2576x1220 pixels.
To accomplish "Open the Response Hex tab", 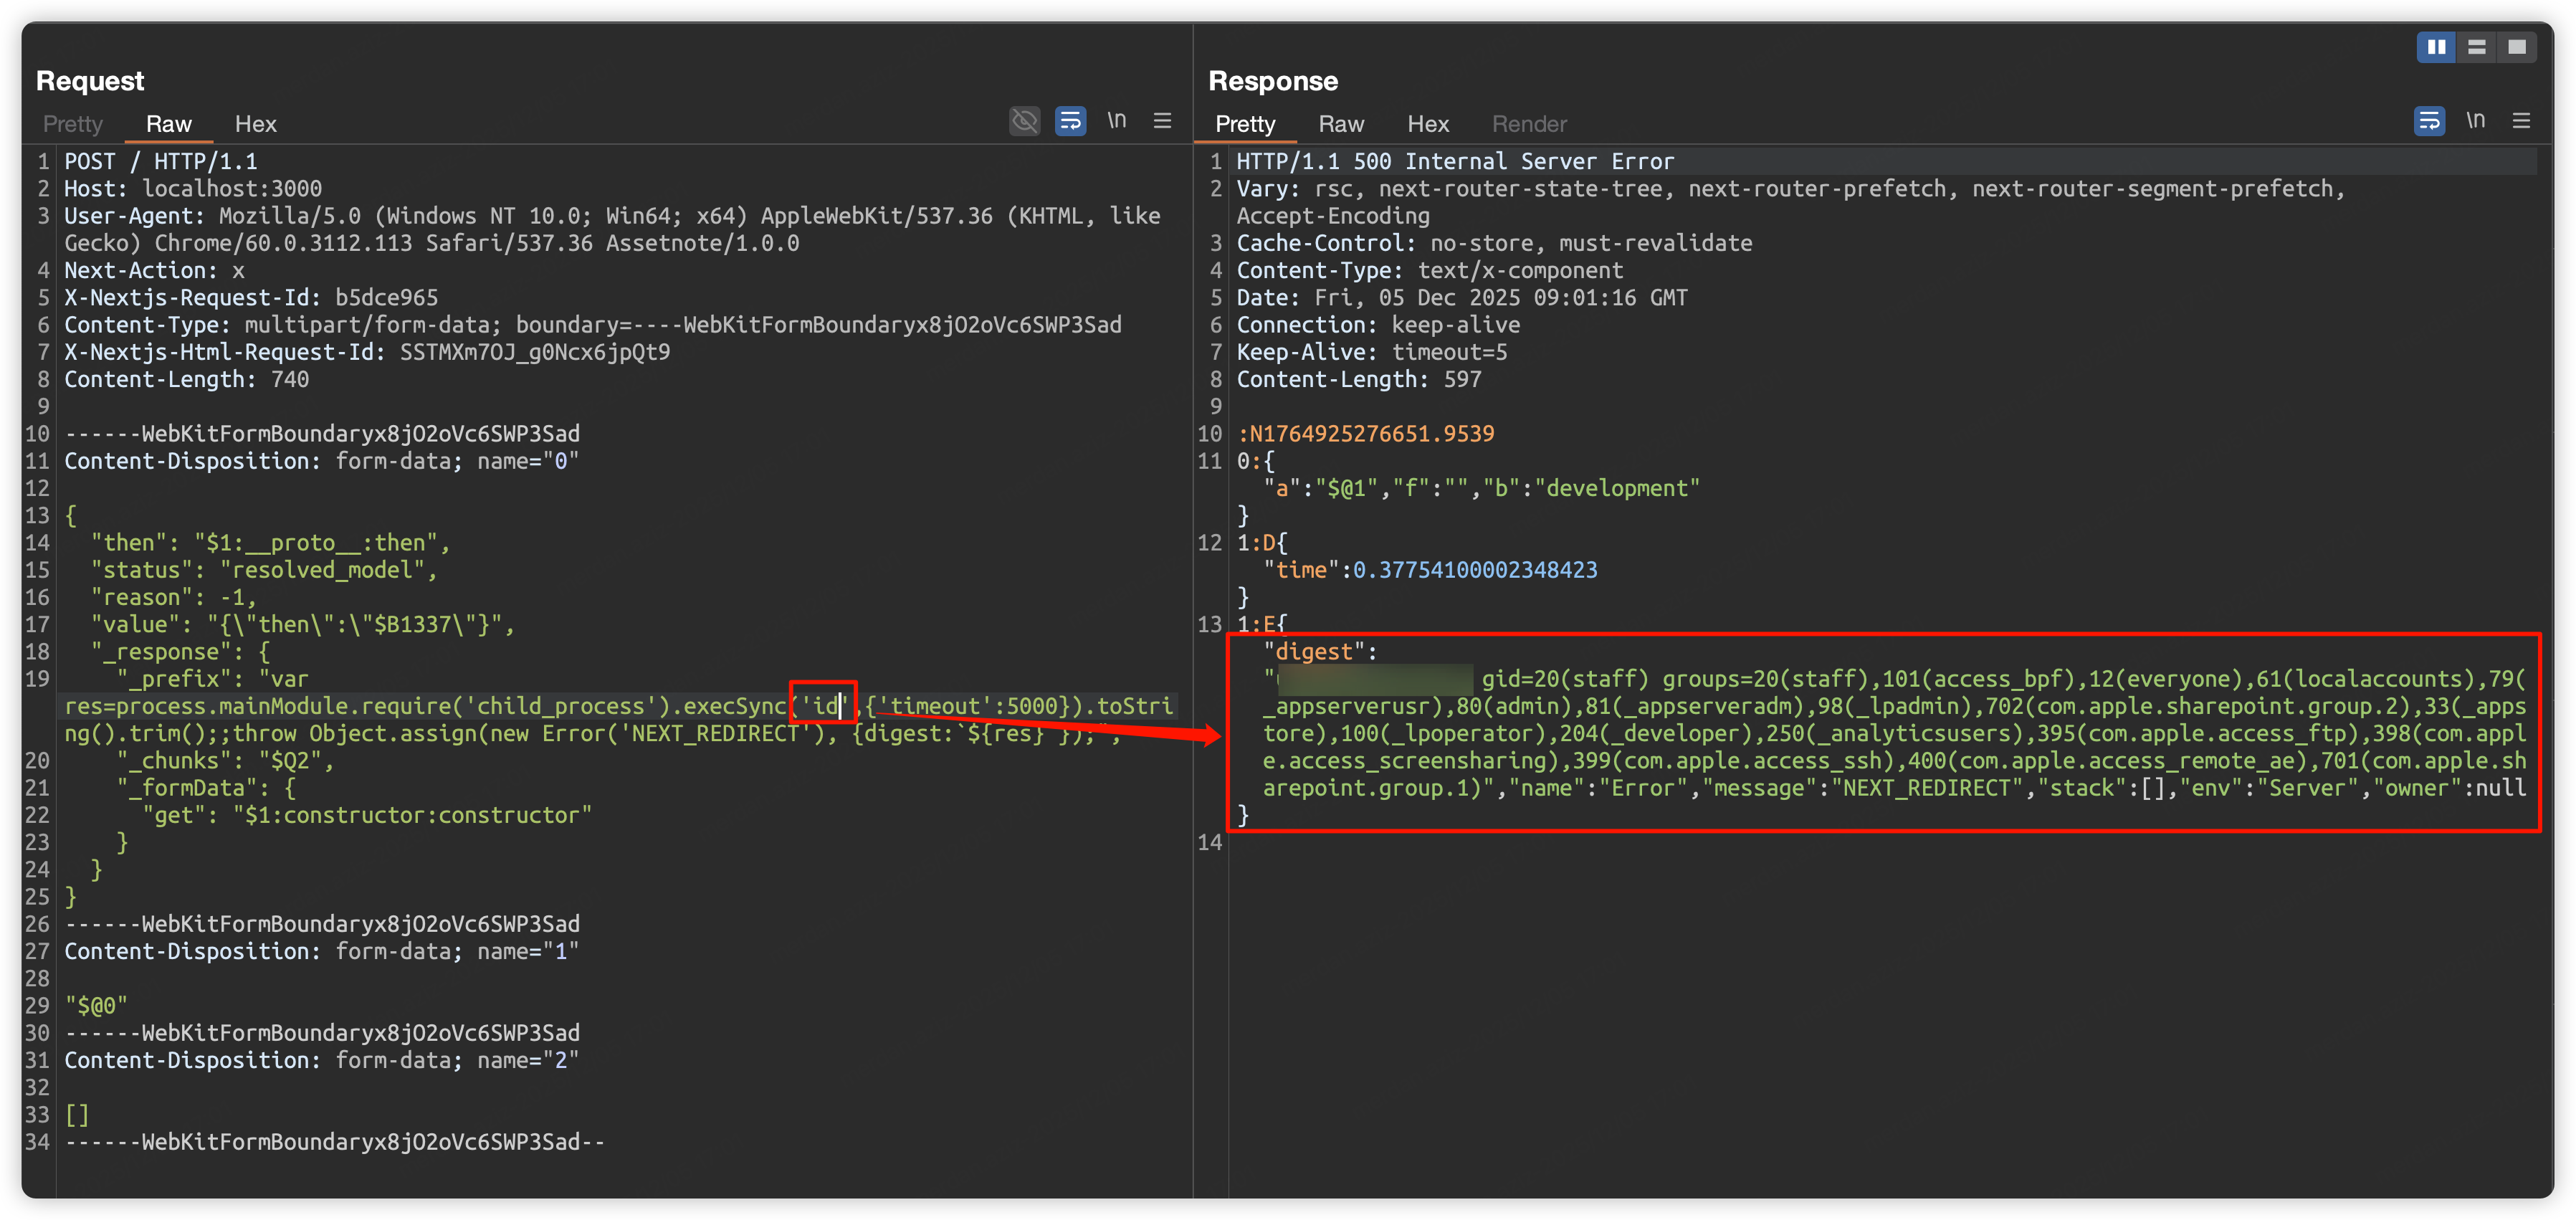I will click(x=1428, y=124).
